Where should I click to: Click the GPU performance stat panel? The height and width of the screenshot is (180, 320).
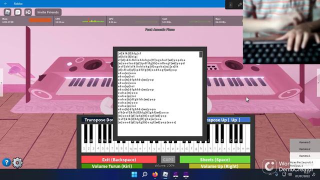[x=133, y=20]
